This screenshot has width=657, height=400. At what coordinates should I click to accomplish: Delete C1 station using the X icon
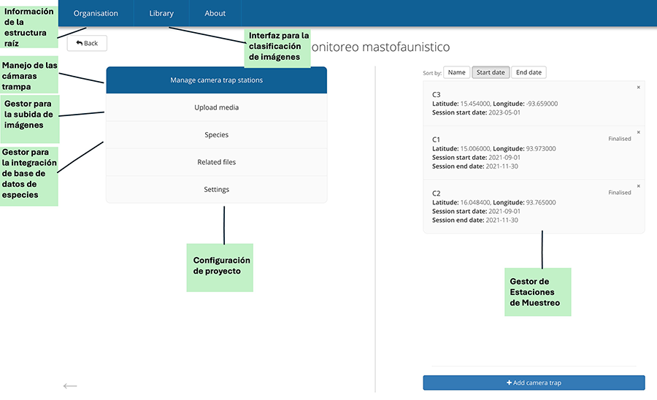click(x=638, y=132)
